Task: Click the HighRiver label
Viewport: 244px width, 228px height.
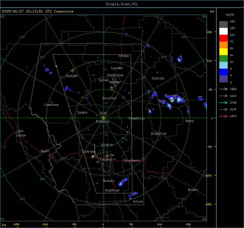Action: coord(112,190)
